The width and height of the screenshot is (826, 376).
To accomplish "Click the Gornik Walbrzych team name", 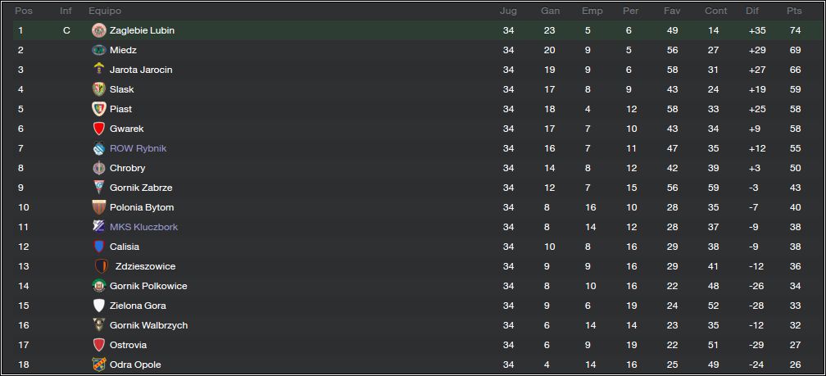I will tap(148, 325).
